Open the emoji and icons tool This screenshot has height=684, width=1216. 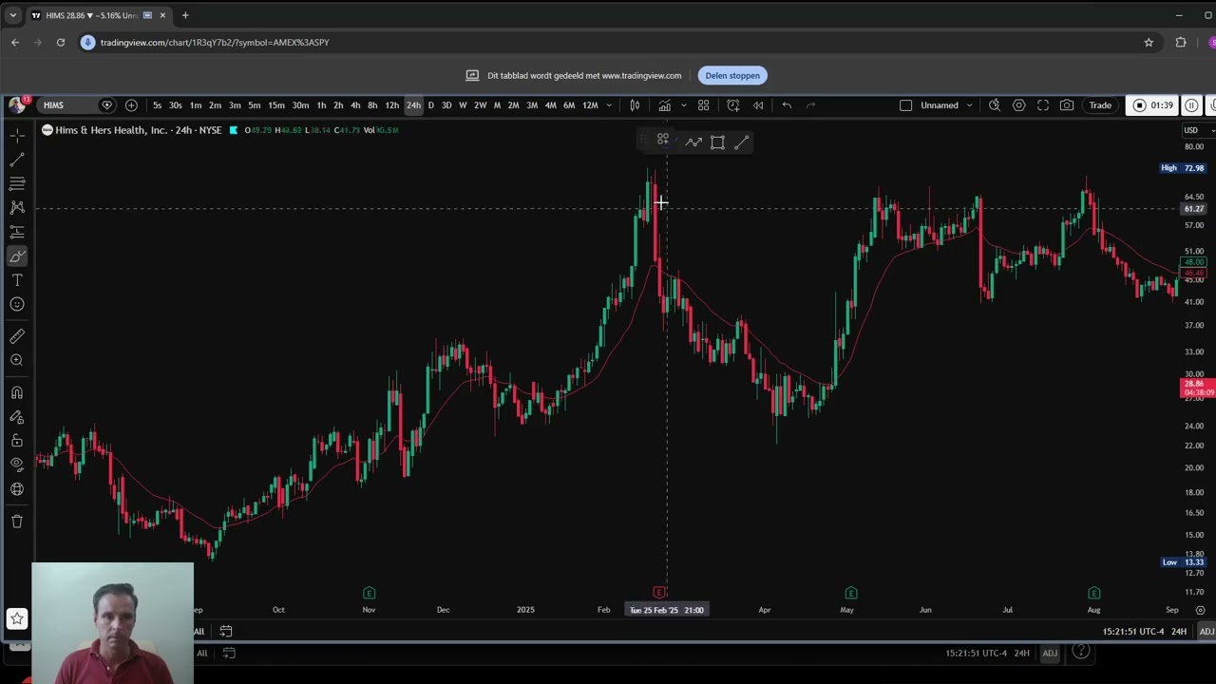pyautogui.click(x=17, y=304)
